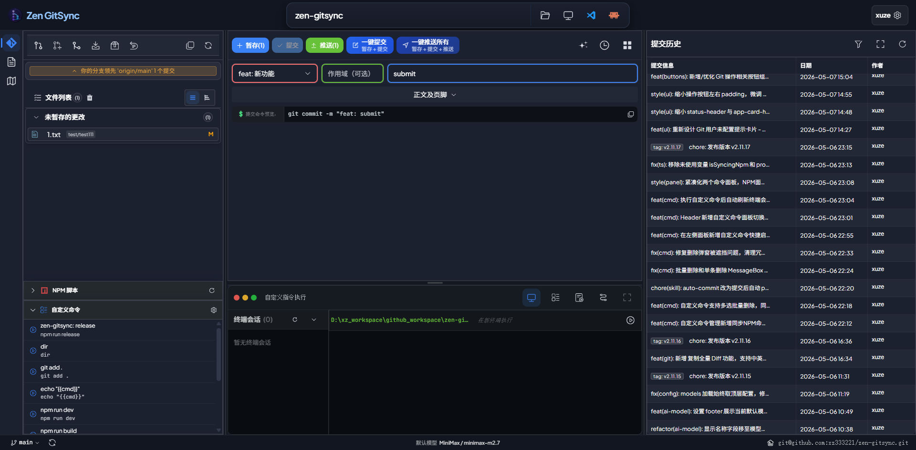
Task: Click the MiniMax/minimax-m2.7 default model label
Action: point(469,443)
